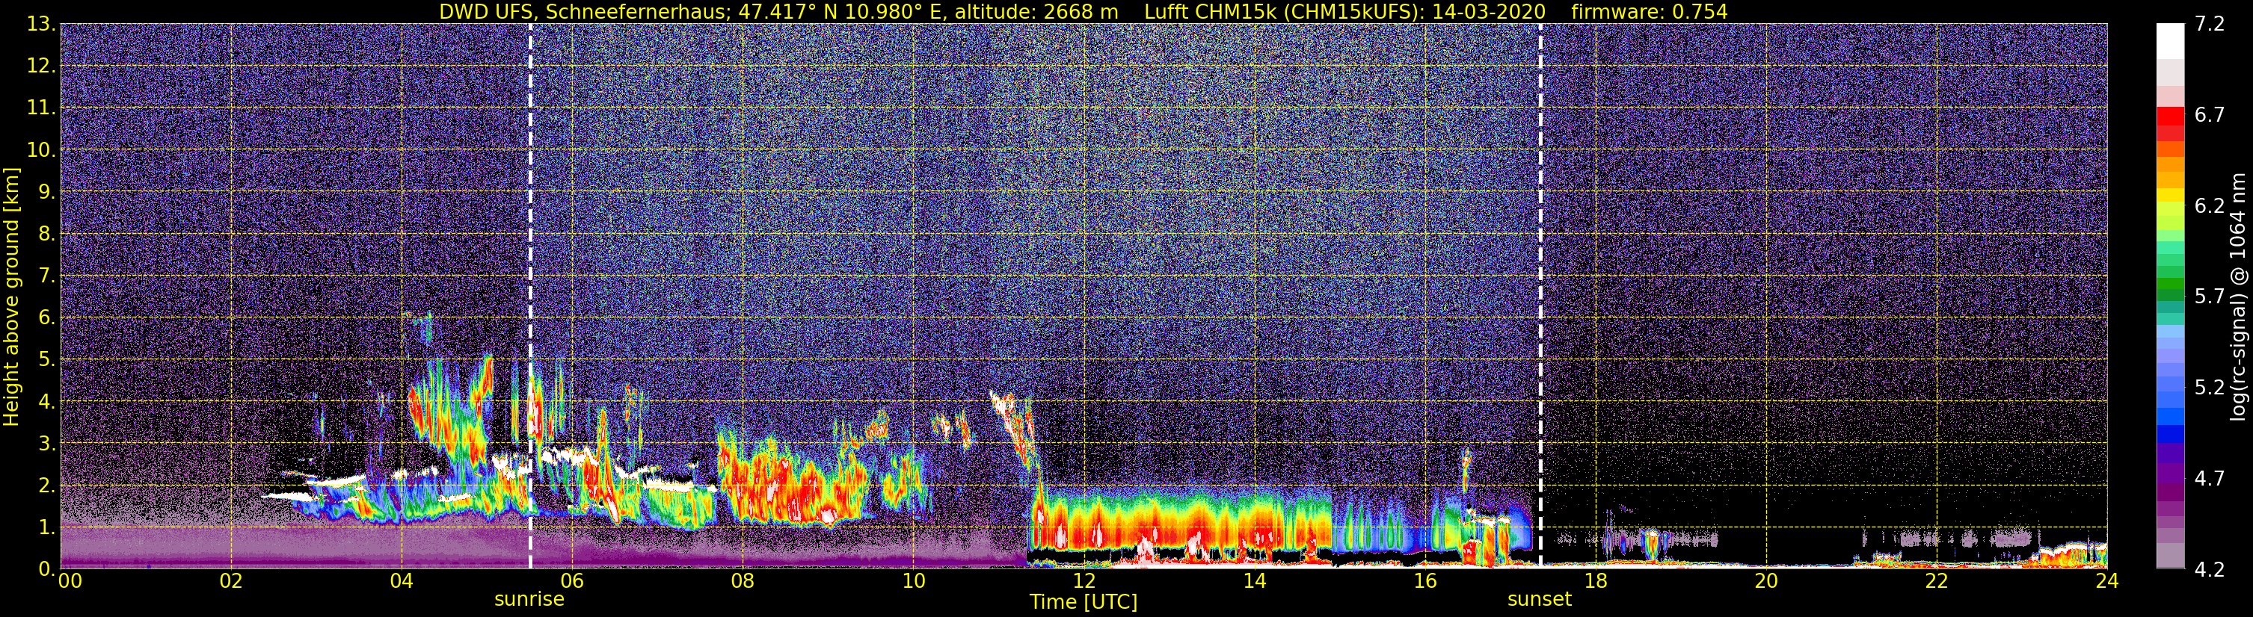This screenshot has height=617, width=2253.
Task: Click the y-axis tick label '10.'
Action: [40, 150]
